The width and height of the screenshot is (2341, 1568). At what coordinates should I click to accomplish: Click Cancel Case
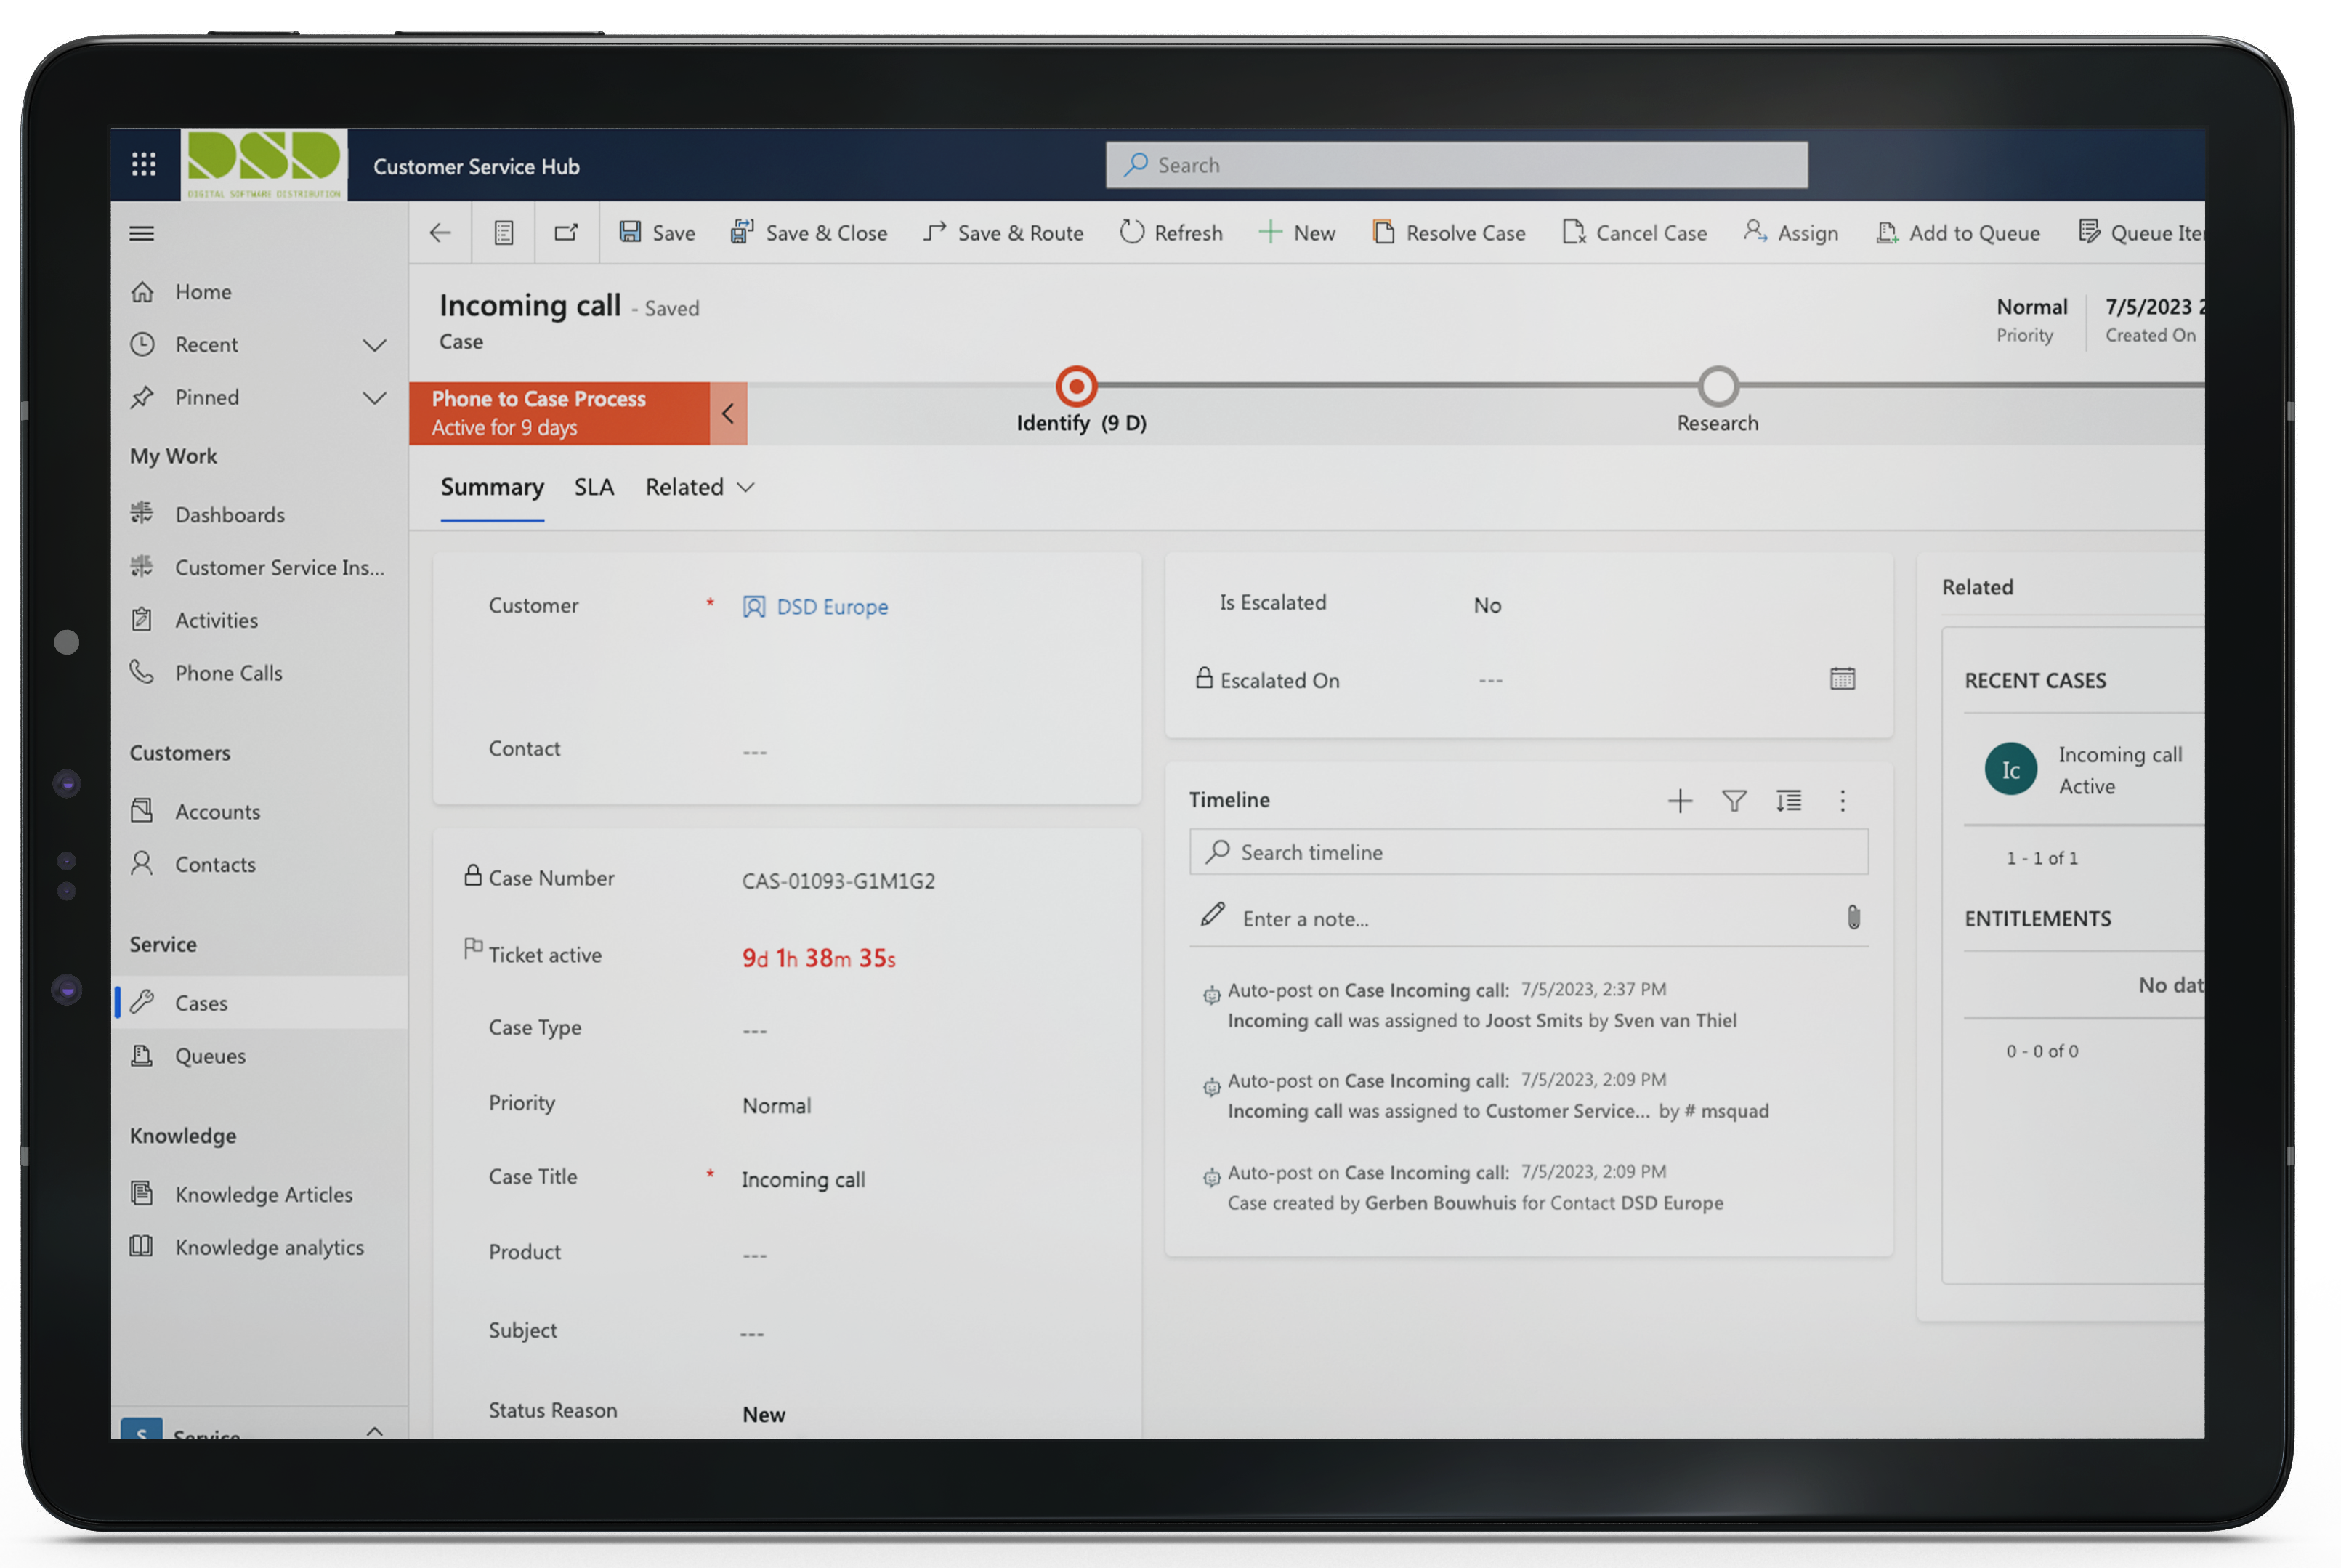click(1635, 233)
